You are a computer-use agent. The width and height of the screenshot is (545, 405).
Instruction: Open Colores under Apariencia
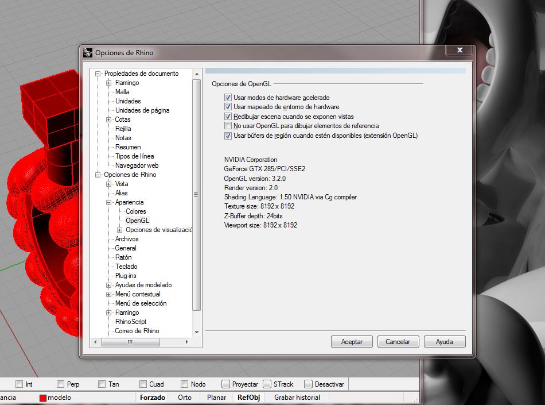pos(135,211)
